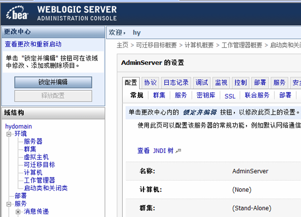Click the 名称: field label

click(x=147, y=171)
